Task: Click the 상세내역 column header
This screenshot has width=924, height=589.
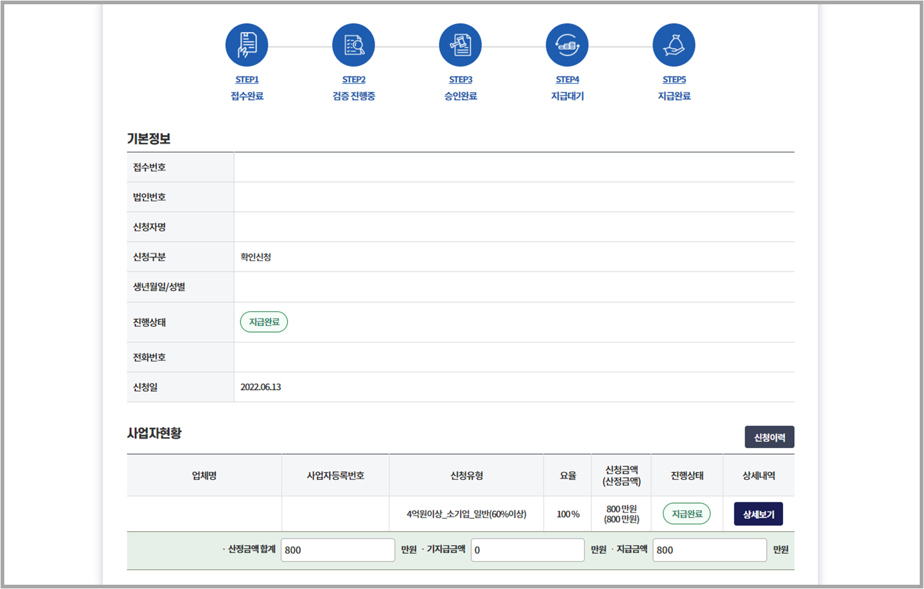Action: (759, 475)
